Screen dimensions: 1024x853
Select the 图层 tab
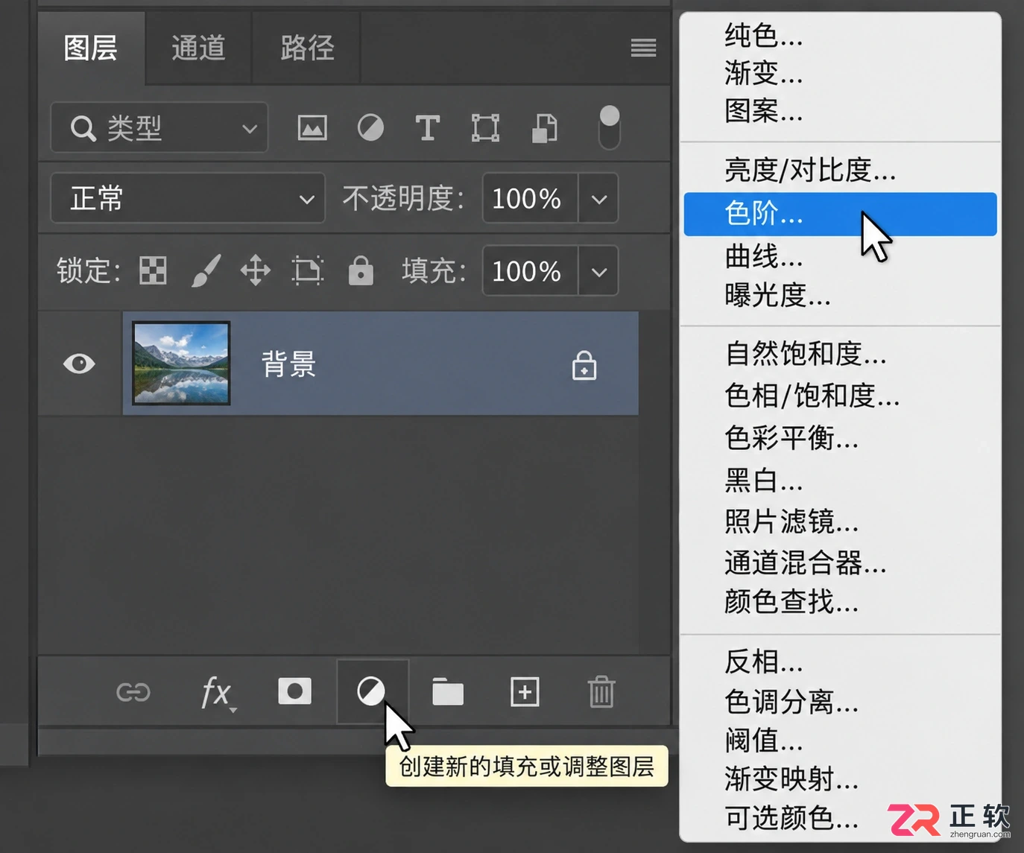tap(91, 48)
